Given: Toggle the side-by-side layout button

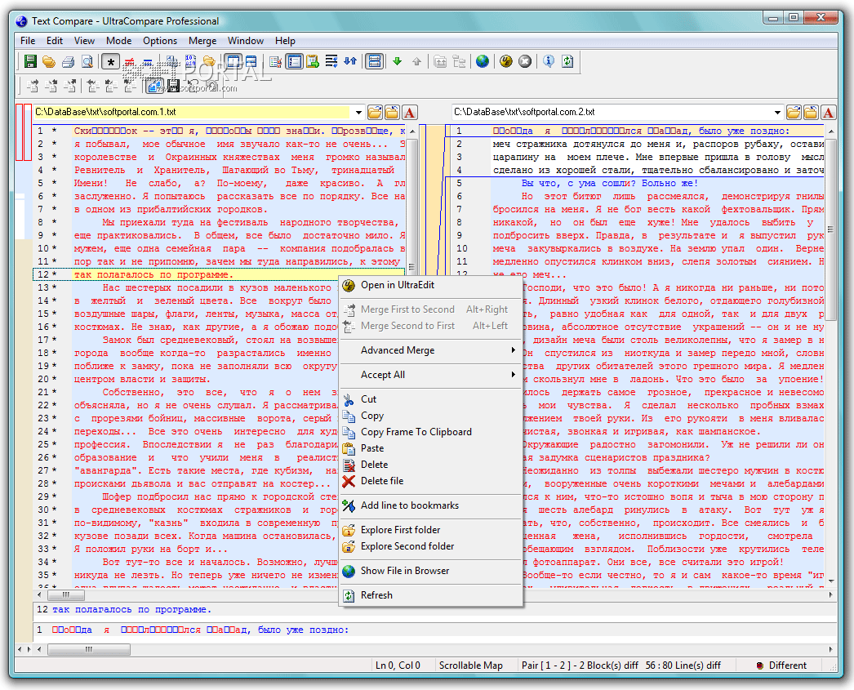Looking at the screenshot, I should tap(233, 61).
